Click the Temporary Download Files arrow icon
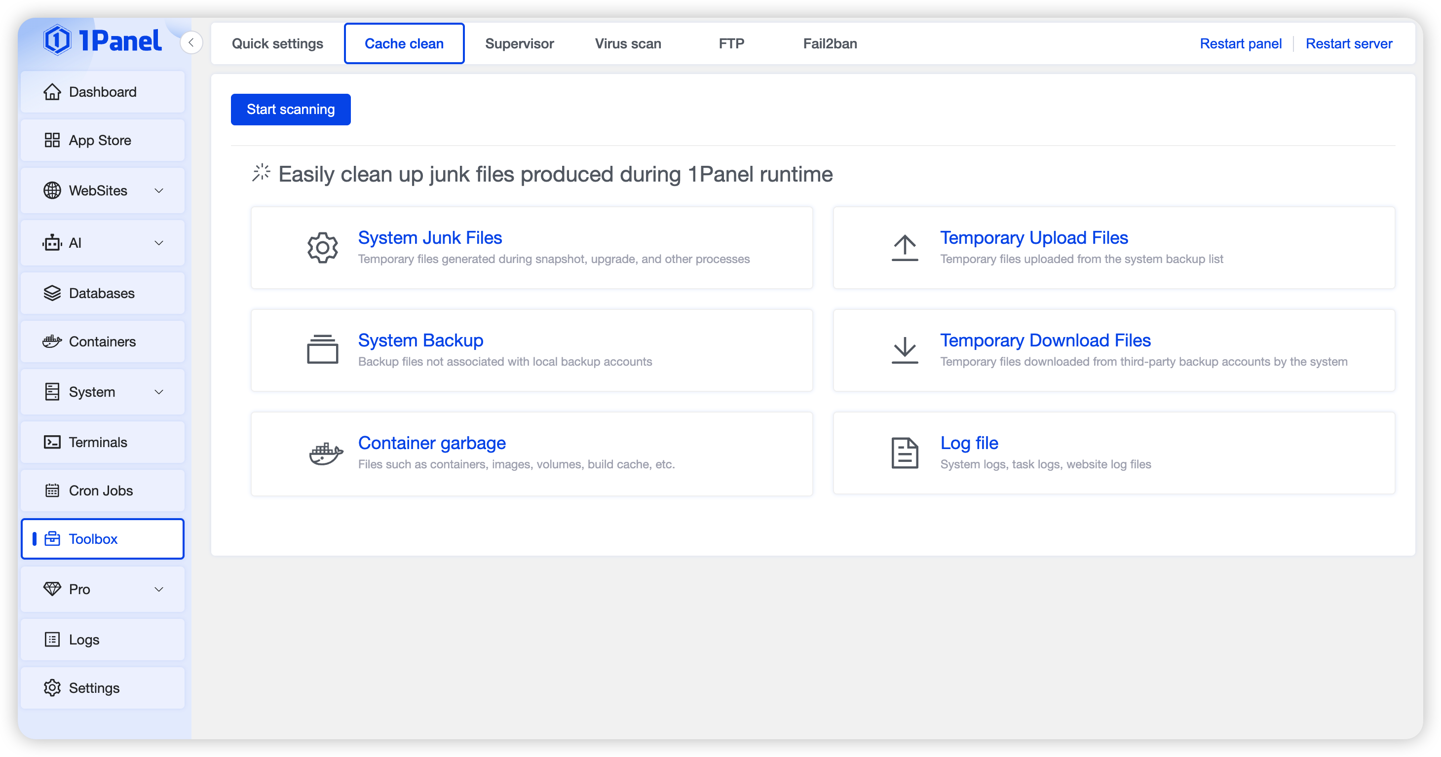The height and width of the screenshot is (757, 1441). coord(905,350)
